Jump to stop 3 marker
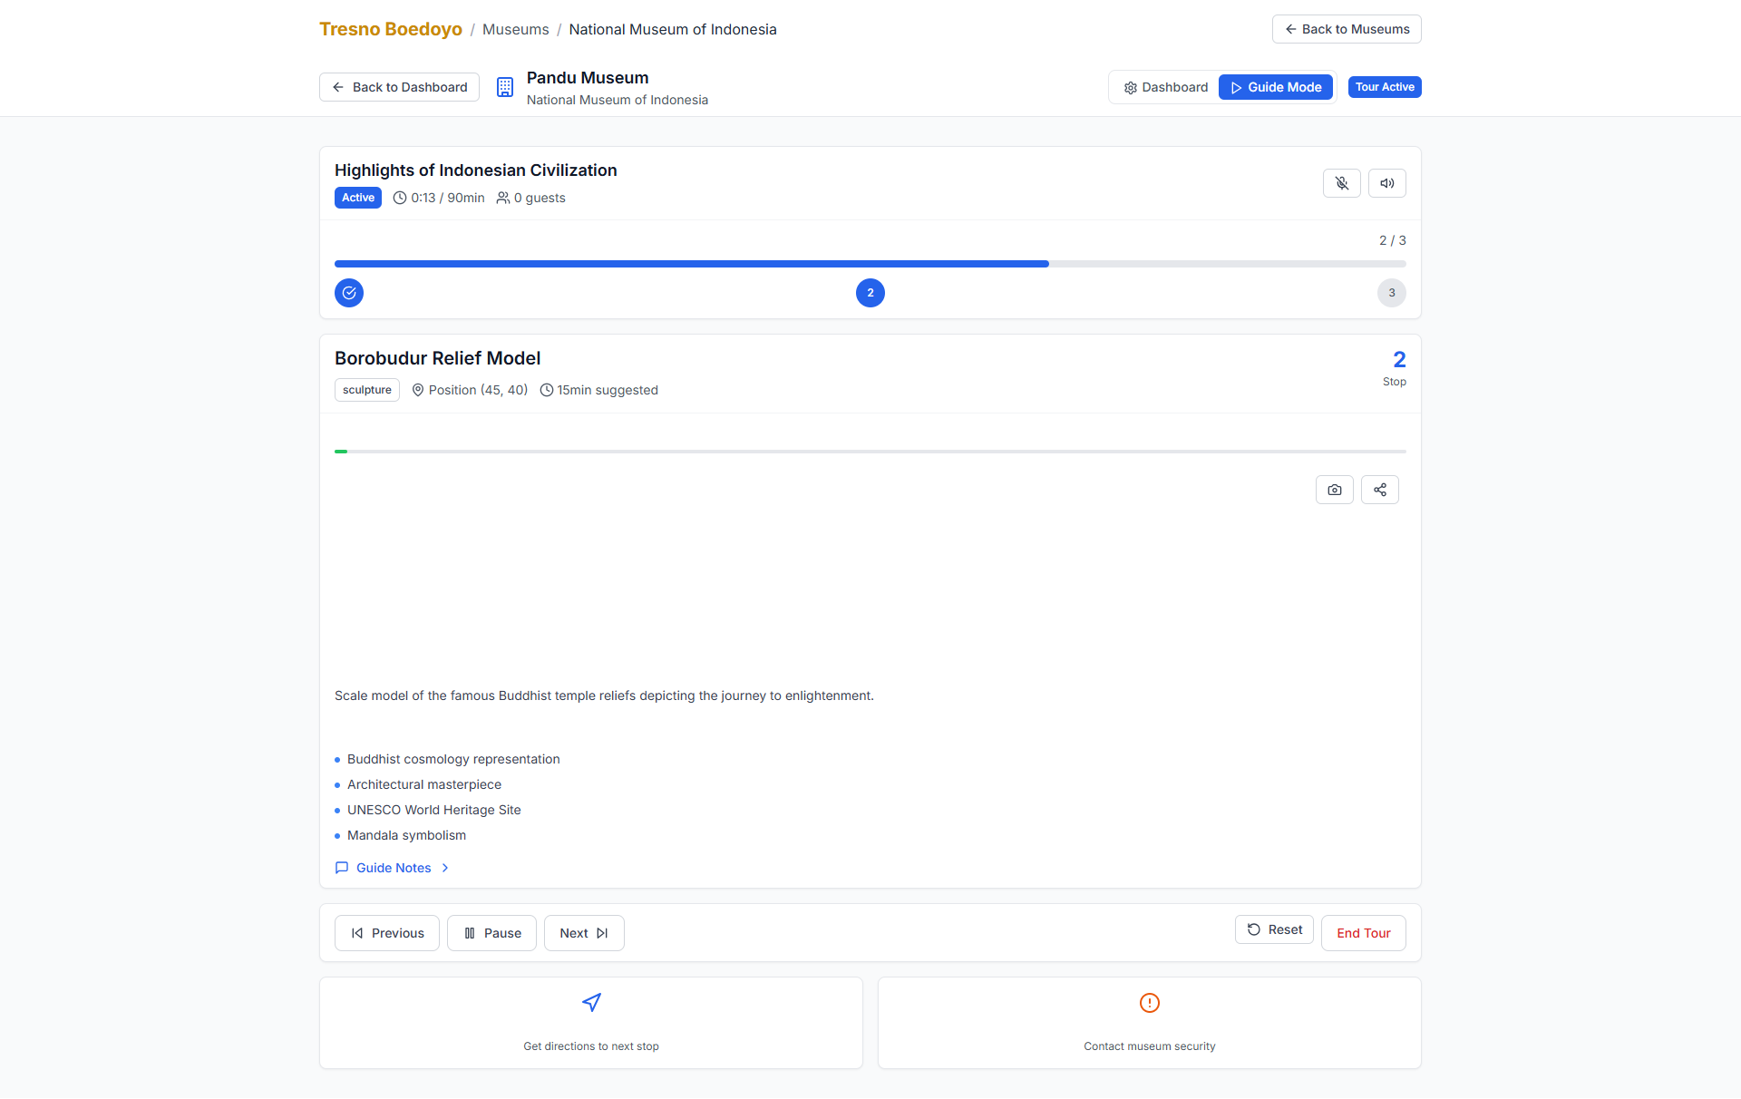 1391,293
